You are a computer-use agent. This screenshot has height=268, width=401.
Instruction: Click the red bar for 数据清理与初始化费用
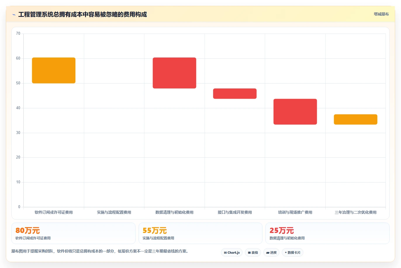pos(174,73)
